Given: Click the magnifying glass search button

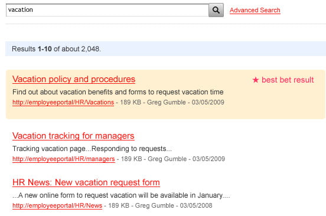Looking at the screenshot, I should coord(216,10).
